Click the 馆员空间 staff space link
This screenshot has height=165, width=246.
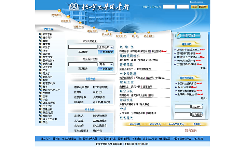[x=191, y=130]
